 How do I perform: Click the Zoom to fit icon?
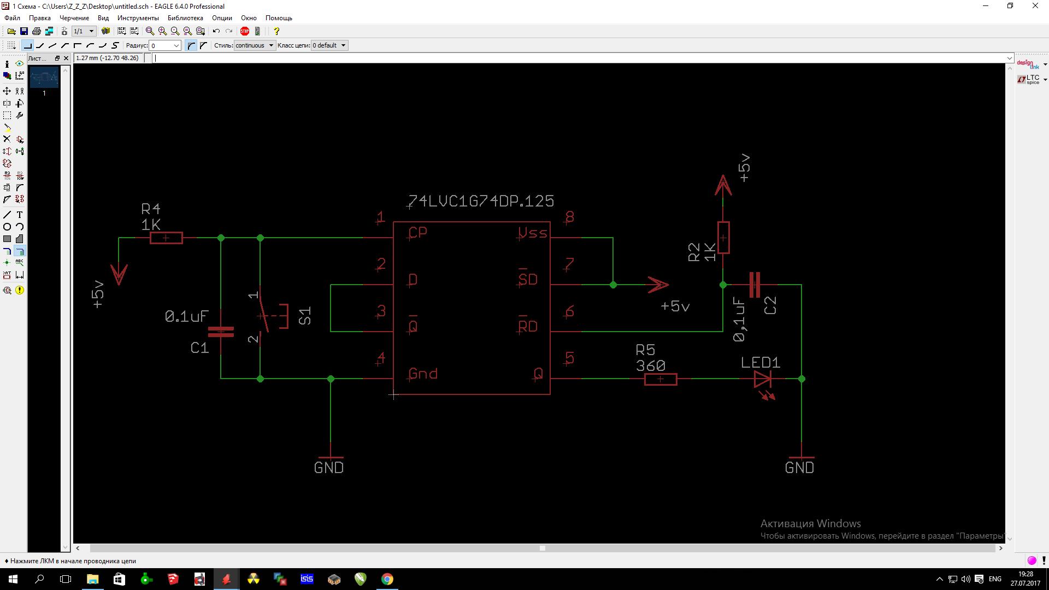click(x=150, y=31)
